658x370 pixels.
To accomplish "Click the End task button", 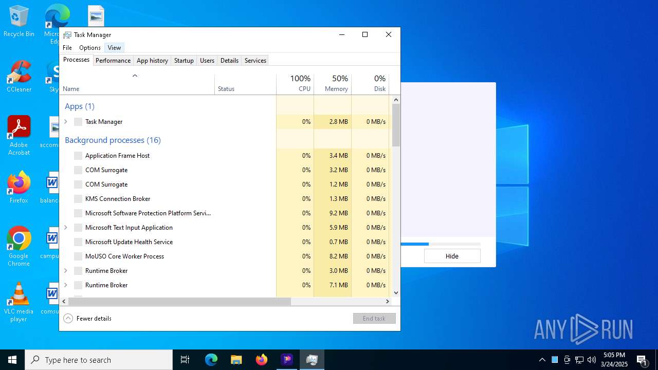I will click(x=374, y=319).
